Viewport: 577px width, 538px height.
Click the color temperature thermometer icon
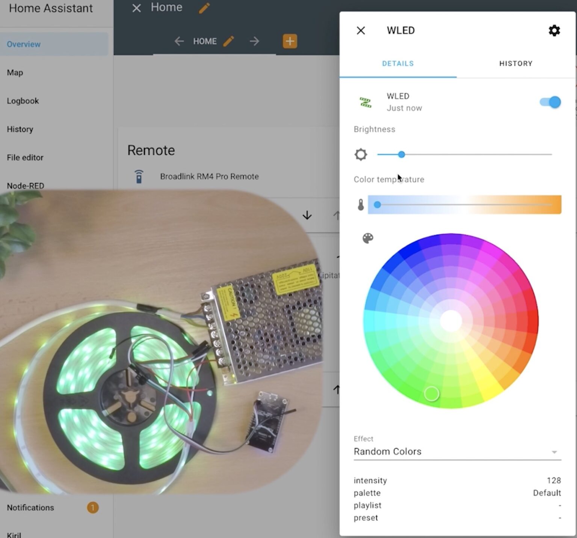click(x=360, y=204)
